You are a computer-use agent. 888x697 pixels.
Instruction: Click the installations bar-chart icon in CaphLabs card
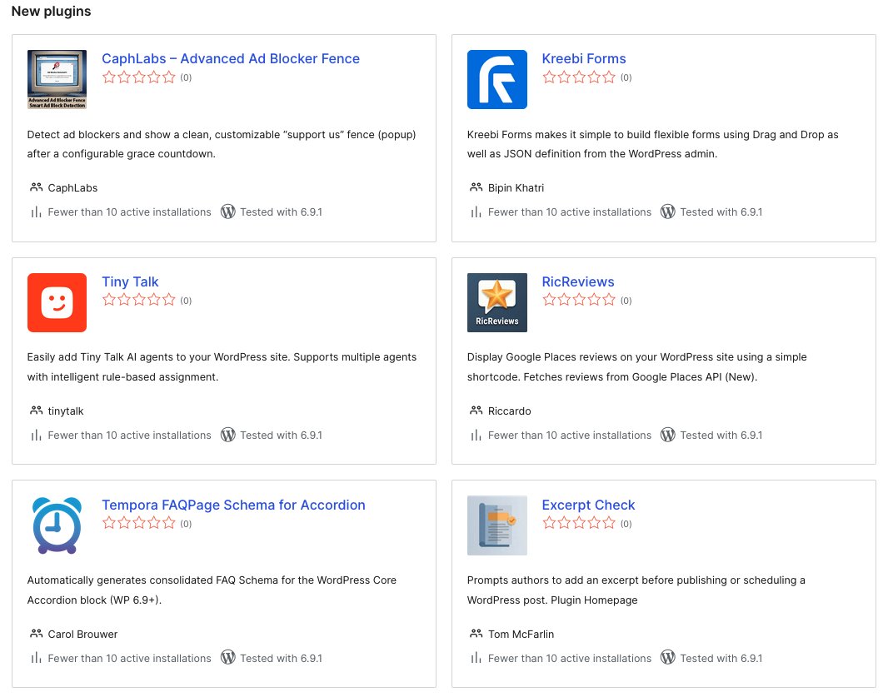click(37, 212)
